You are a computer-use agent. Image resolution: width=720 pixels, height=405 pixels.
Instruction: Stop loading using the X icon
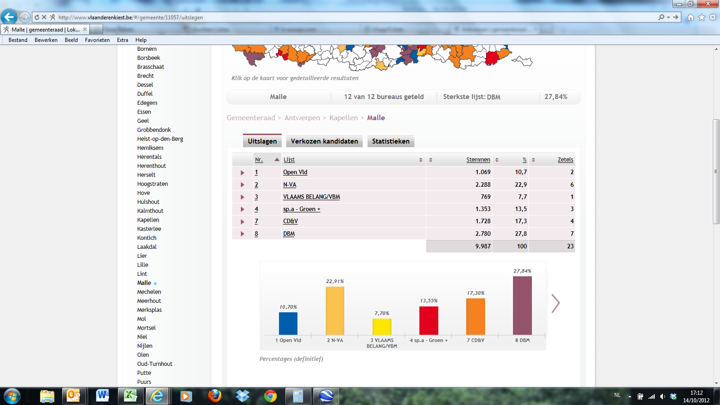point(44,17)
